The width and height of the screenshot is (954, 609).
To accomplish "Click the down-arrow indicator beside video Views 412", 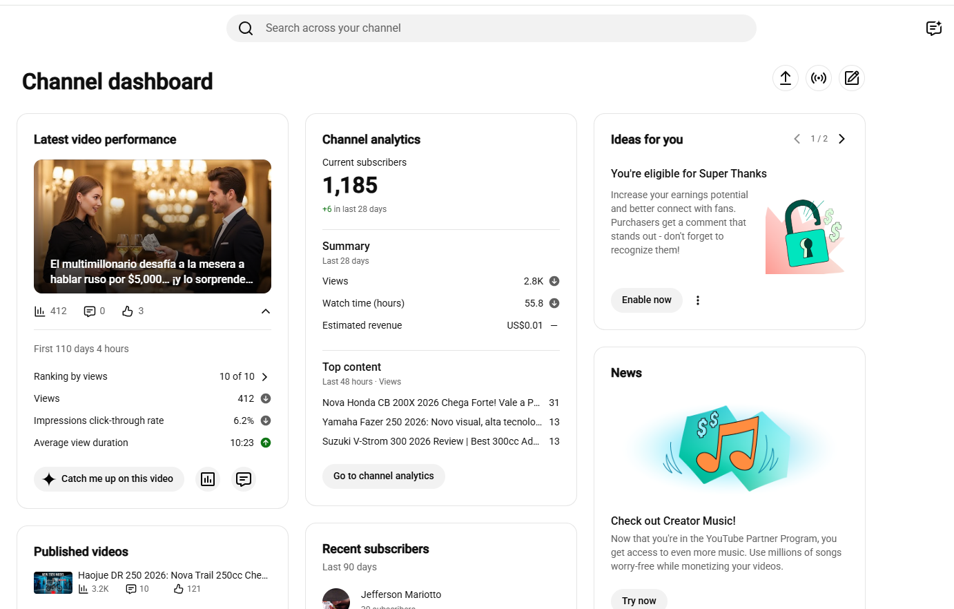I will tap(266, 398).
